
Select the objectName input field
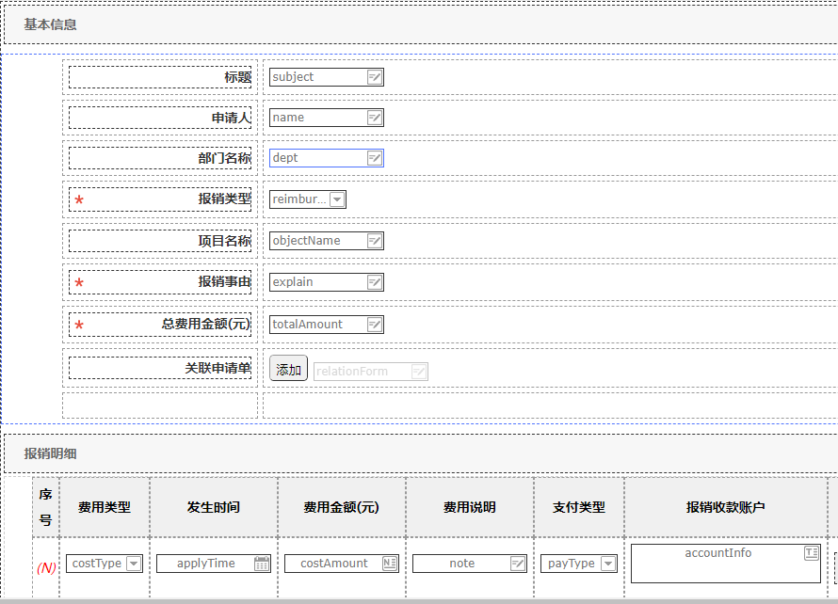327,241
